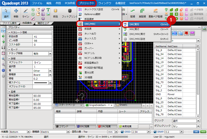Image resolution: width=207 pixels, height=139 pixels.
Task: Start the 配線 (Route) tool
Action: [x=133, y=13]
